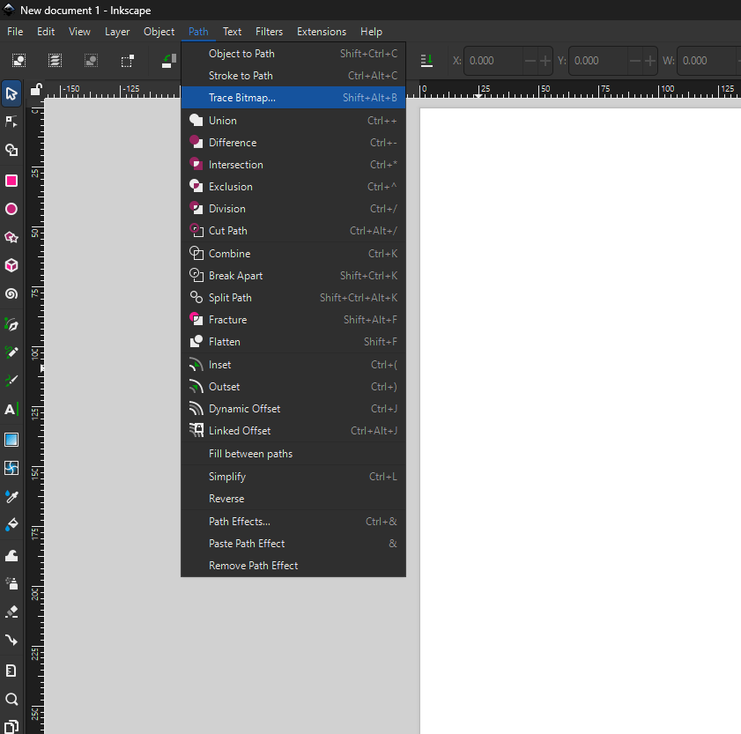Select the Eraser tool
This screenshot has width=741, height=734.
(11, 612)
